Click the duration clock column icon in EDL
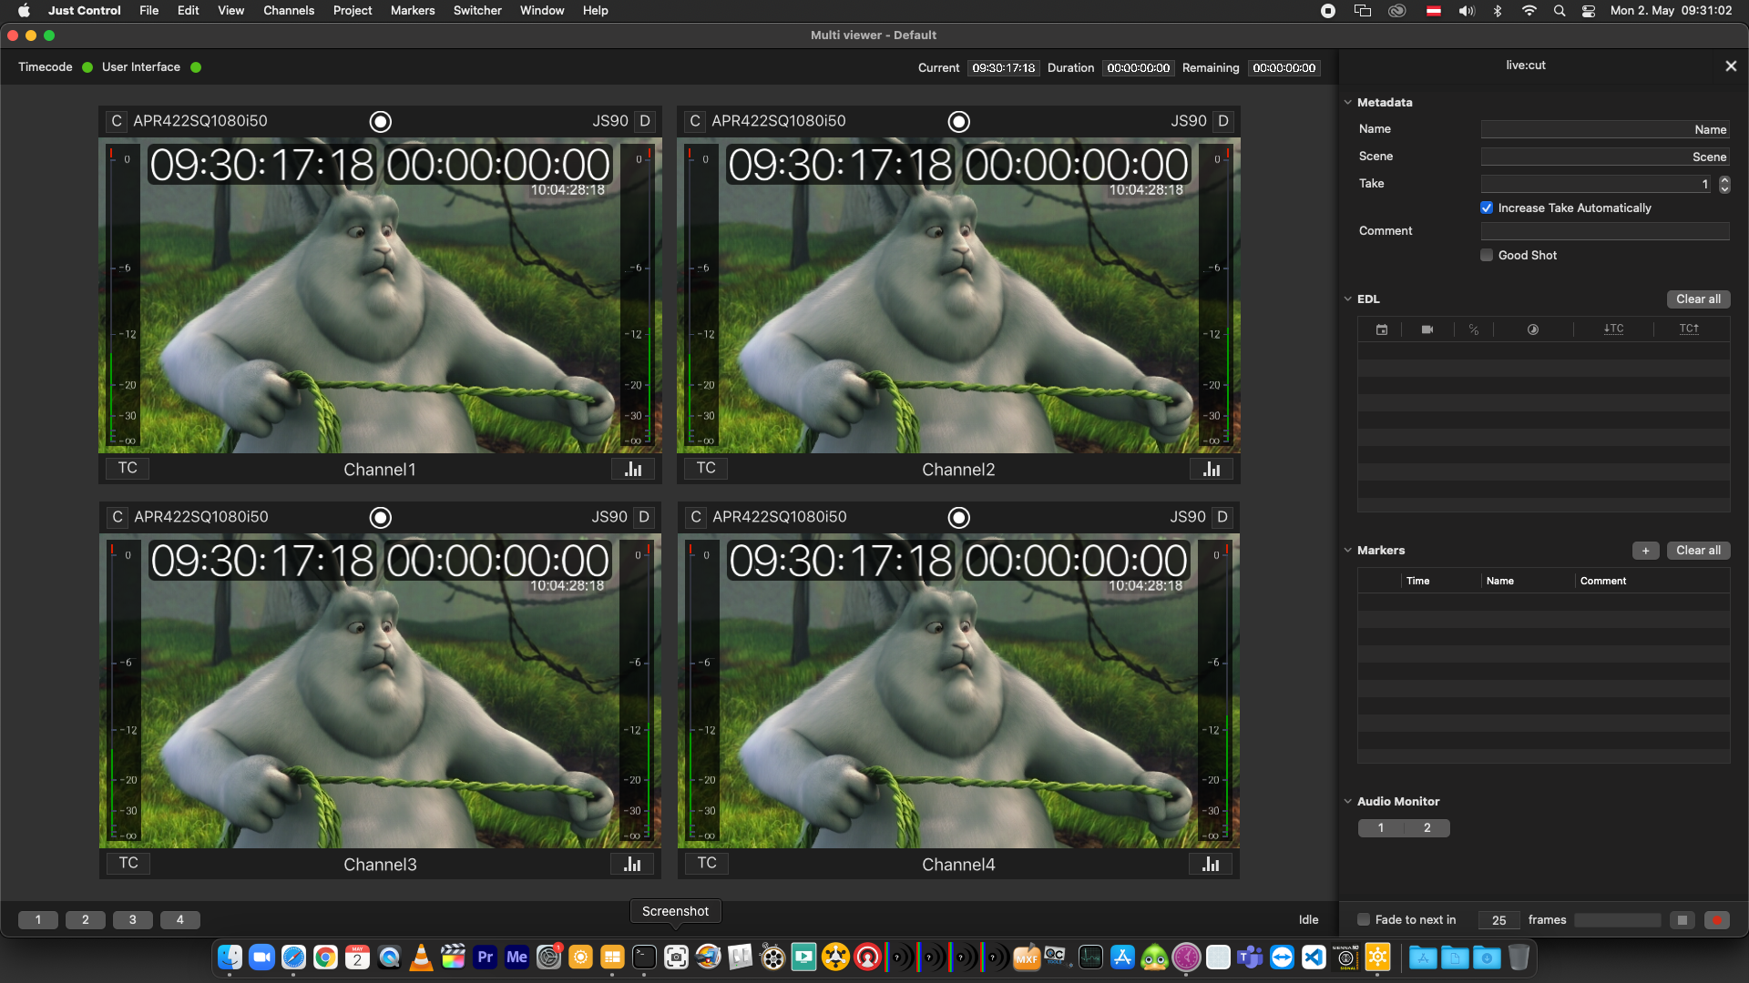Viewport: 1749px width, 983px height. 1533,329
